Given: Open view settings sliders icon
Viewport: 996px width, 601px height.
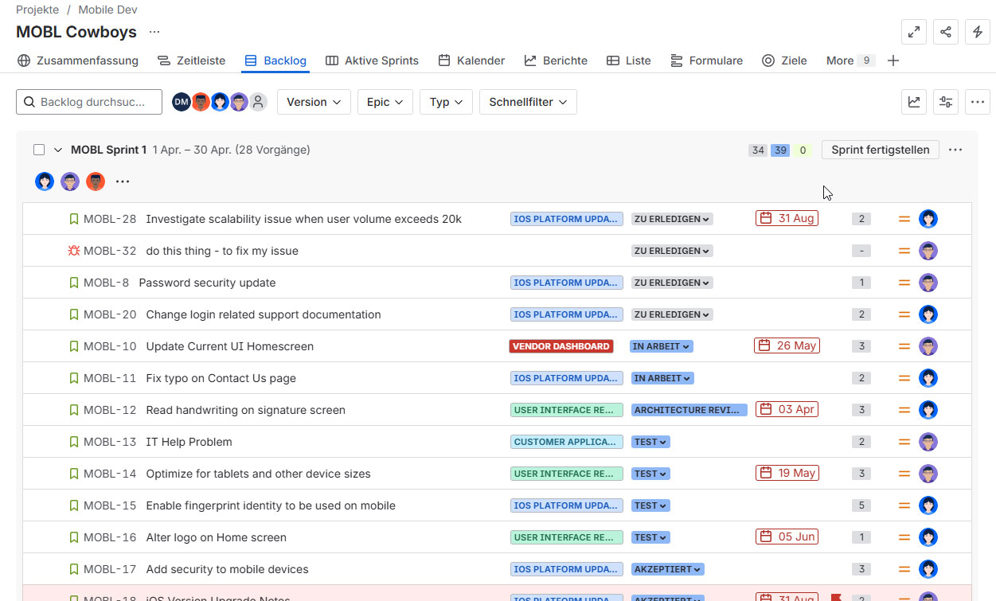Looking at the screenshot, I should point(946,102).
